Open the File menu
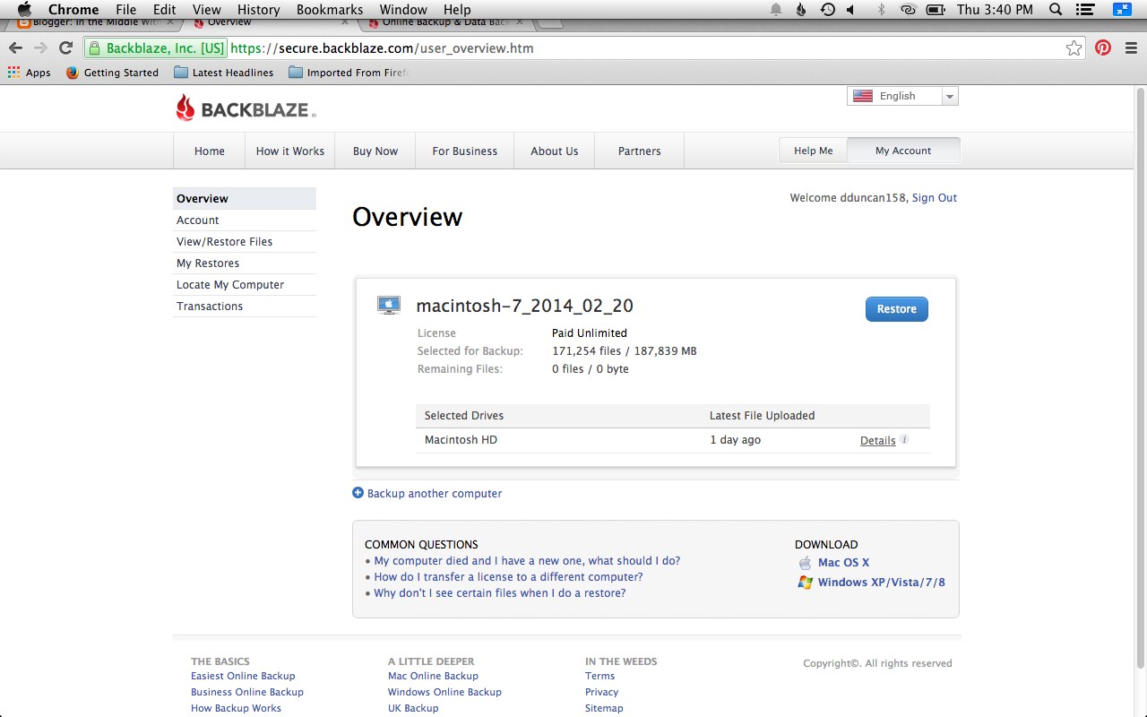The height and width of the screenshot is (717, 1147). coord(126,9)
